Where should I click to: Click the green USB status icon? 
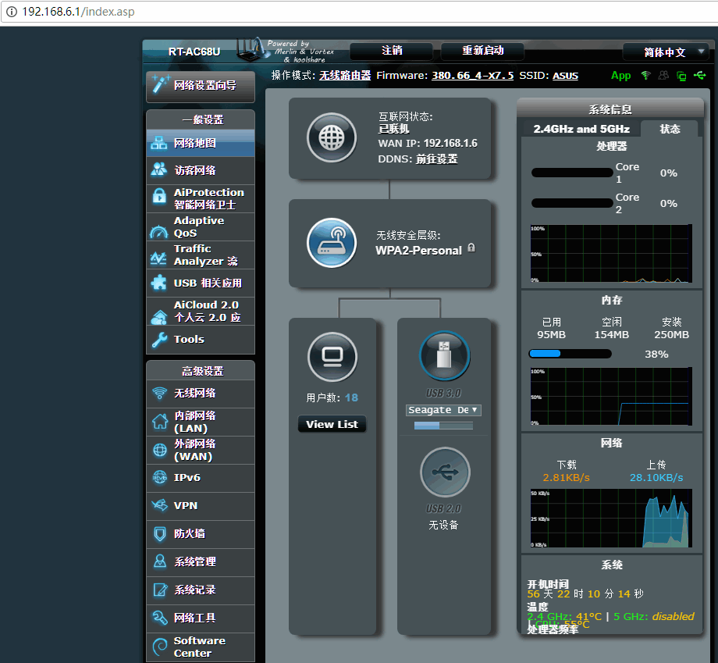coord(699,76)
